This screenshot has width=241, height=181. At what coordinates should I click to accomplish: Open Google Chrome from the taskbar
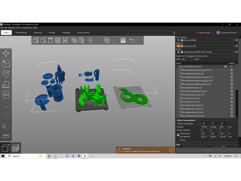(49, 156)
